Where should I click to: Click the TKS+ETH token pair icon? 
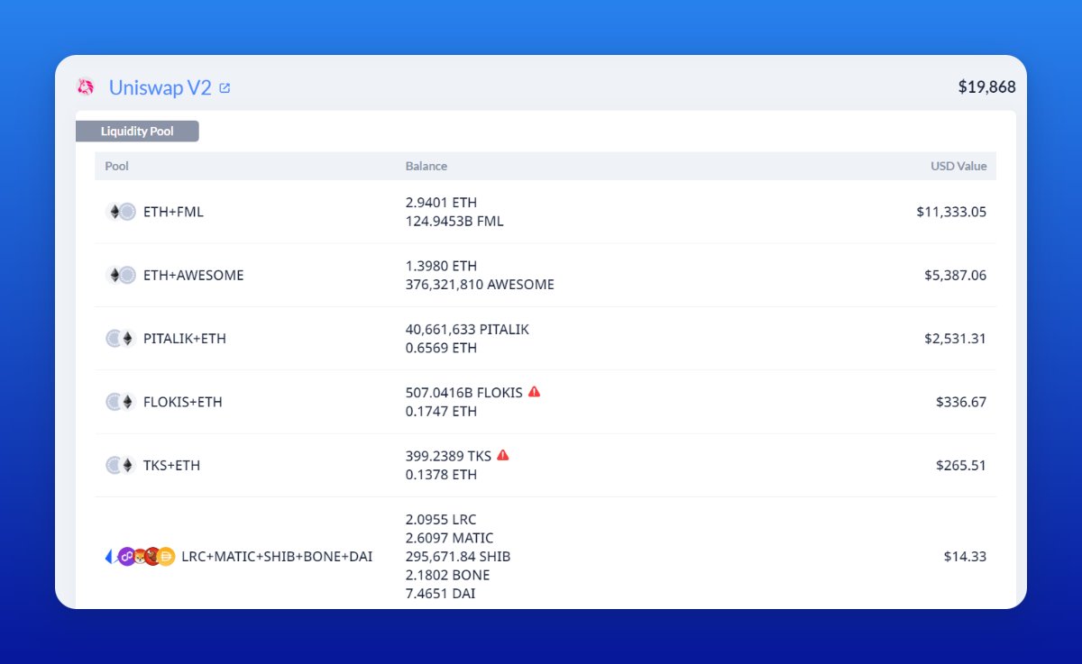(x=120, y=466)
